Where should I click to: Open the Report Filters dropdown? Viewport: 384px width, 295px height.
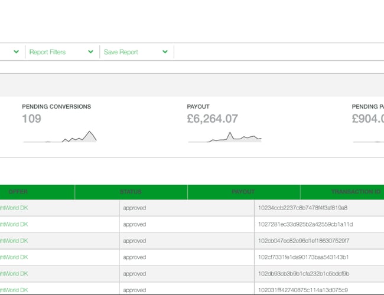(48, 52)
